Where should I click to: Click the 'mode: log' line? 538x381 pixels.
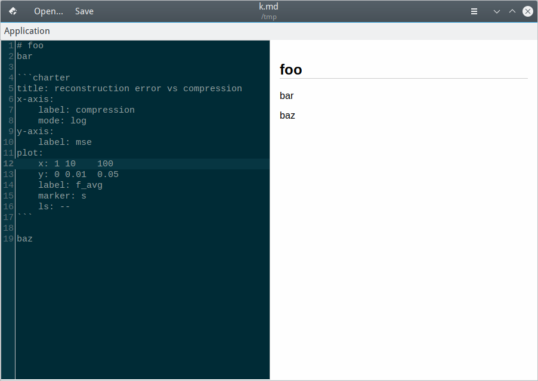(62, 120)
